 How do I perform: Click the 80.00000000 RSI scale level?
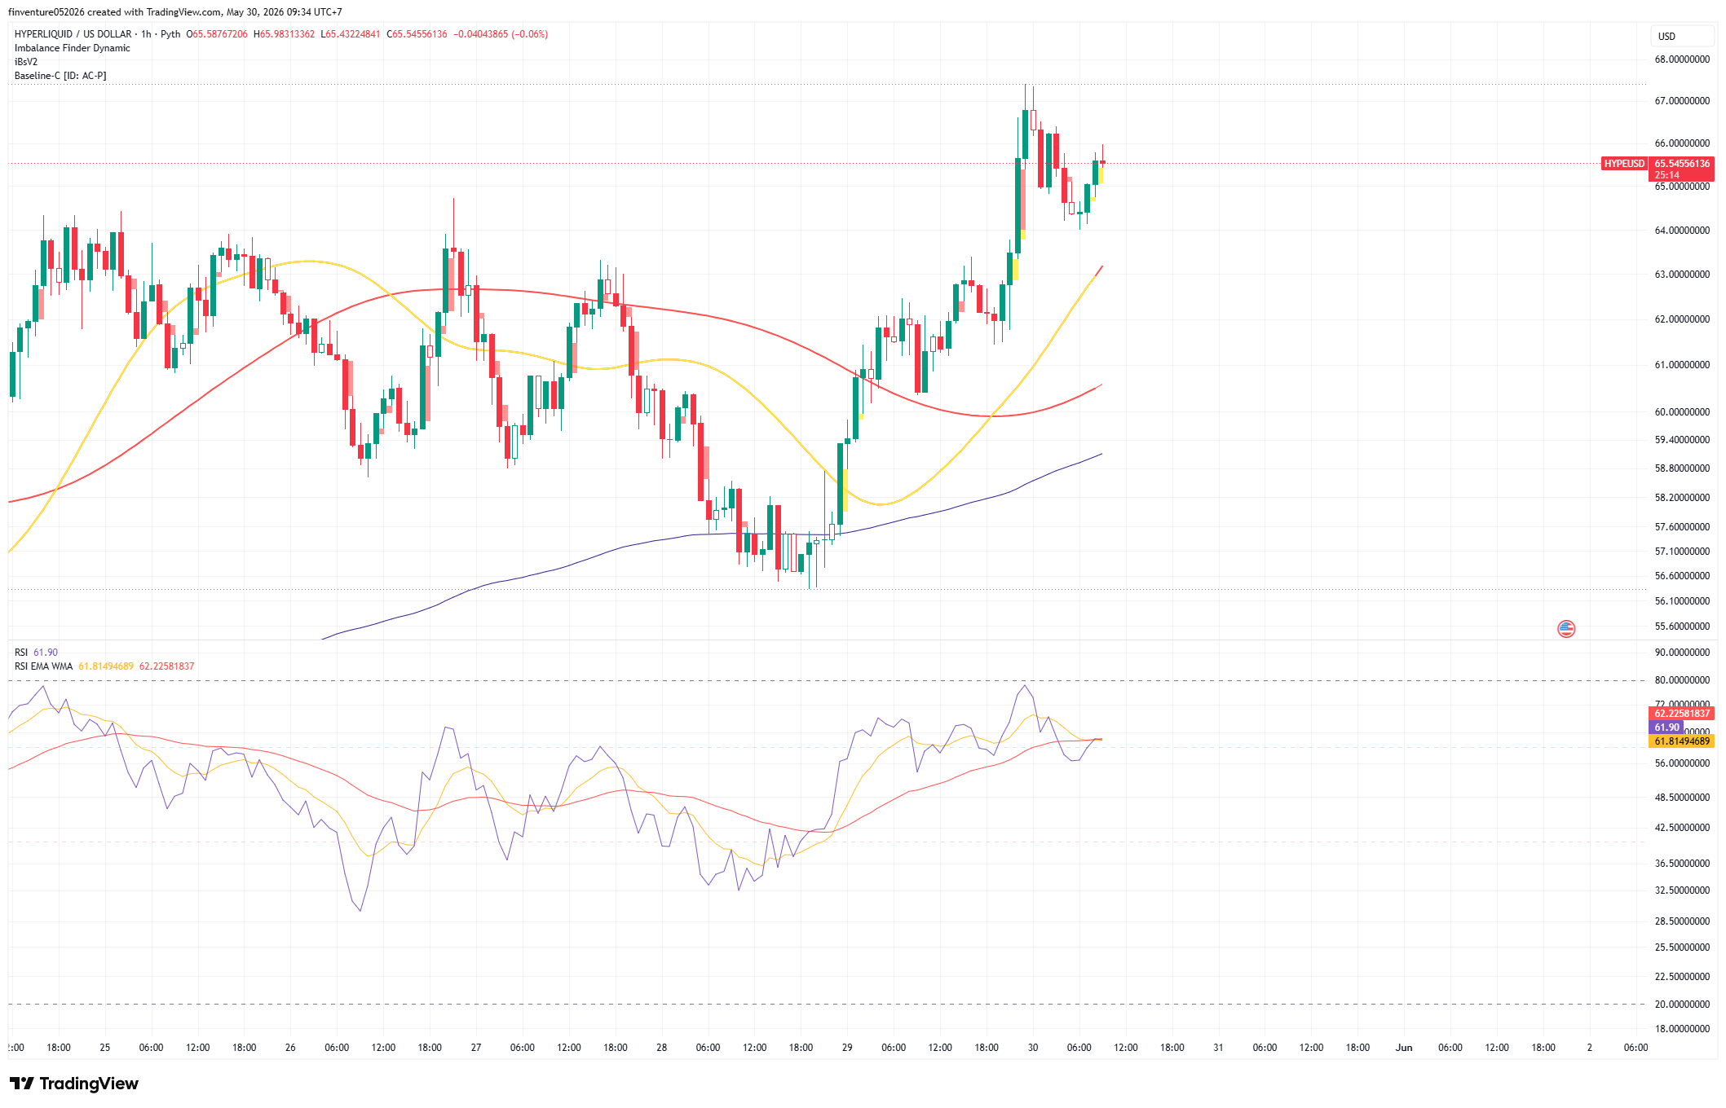1682,680
